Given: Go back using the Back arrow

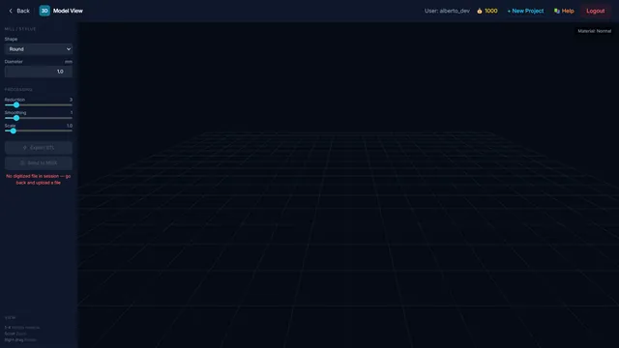Looking at the screenshot, I should coord(19,11).
